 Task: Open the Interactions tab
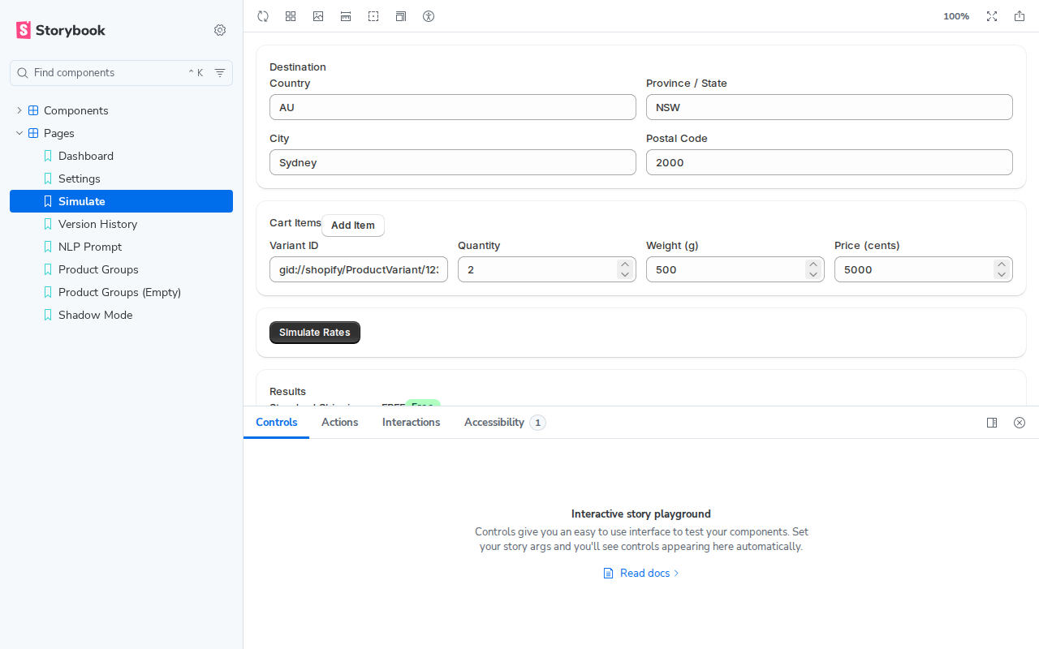click(x=411, y=422)
